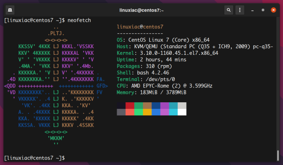This screenshot has height=165, width=283.
Task: Click the bright magenta palette block
Action: (x=165, y=112)
